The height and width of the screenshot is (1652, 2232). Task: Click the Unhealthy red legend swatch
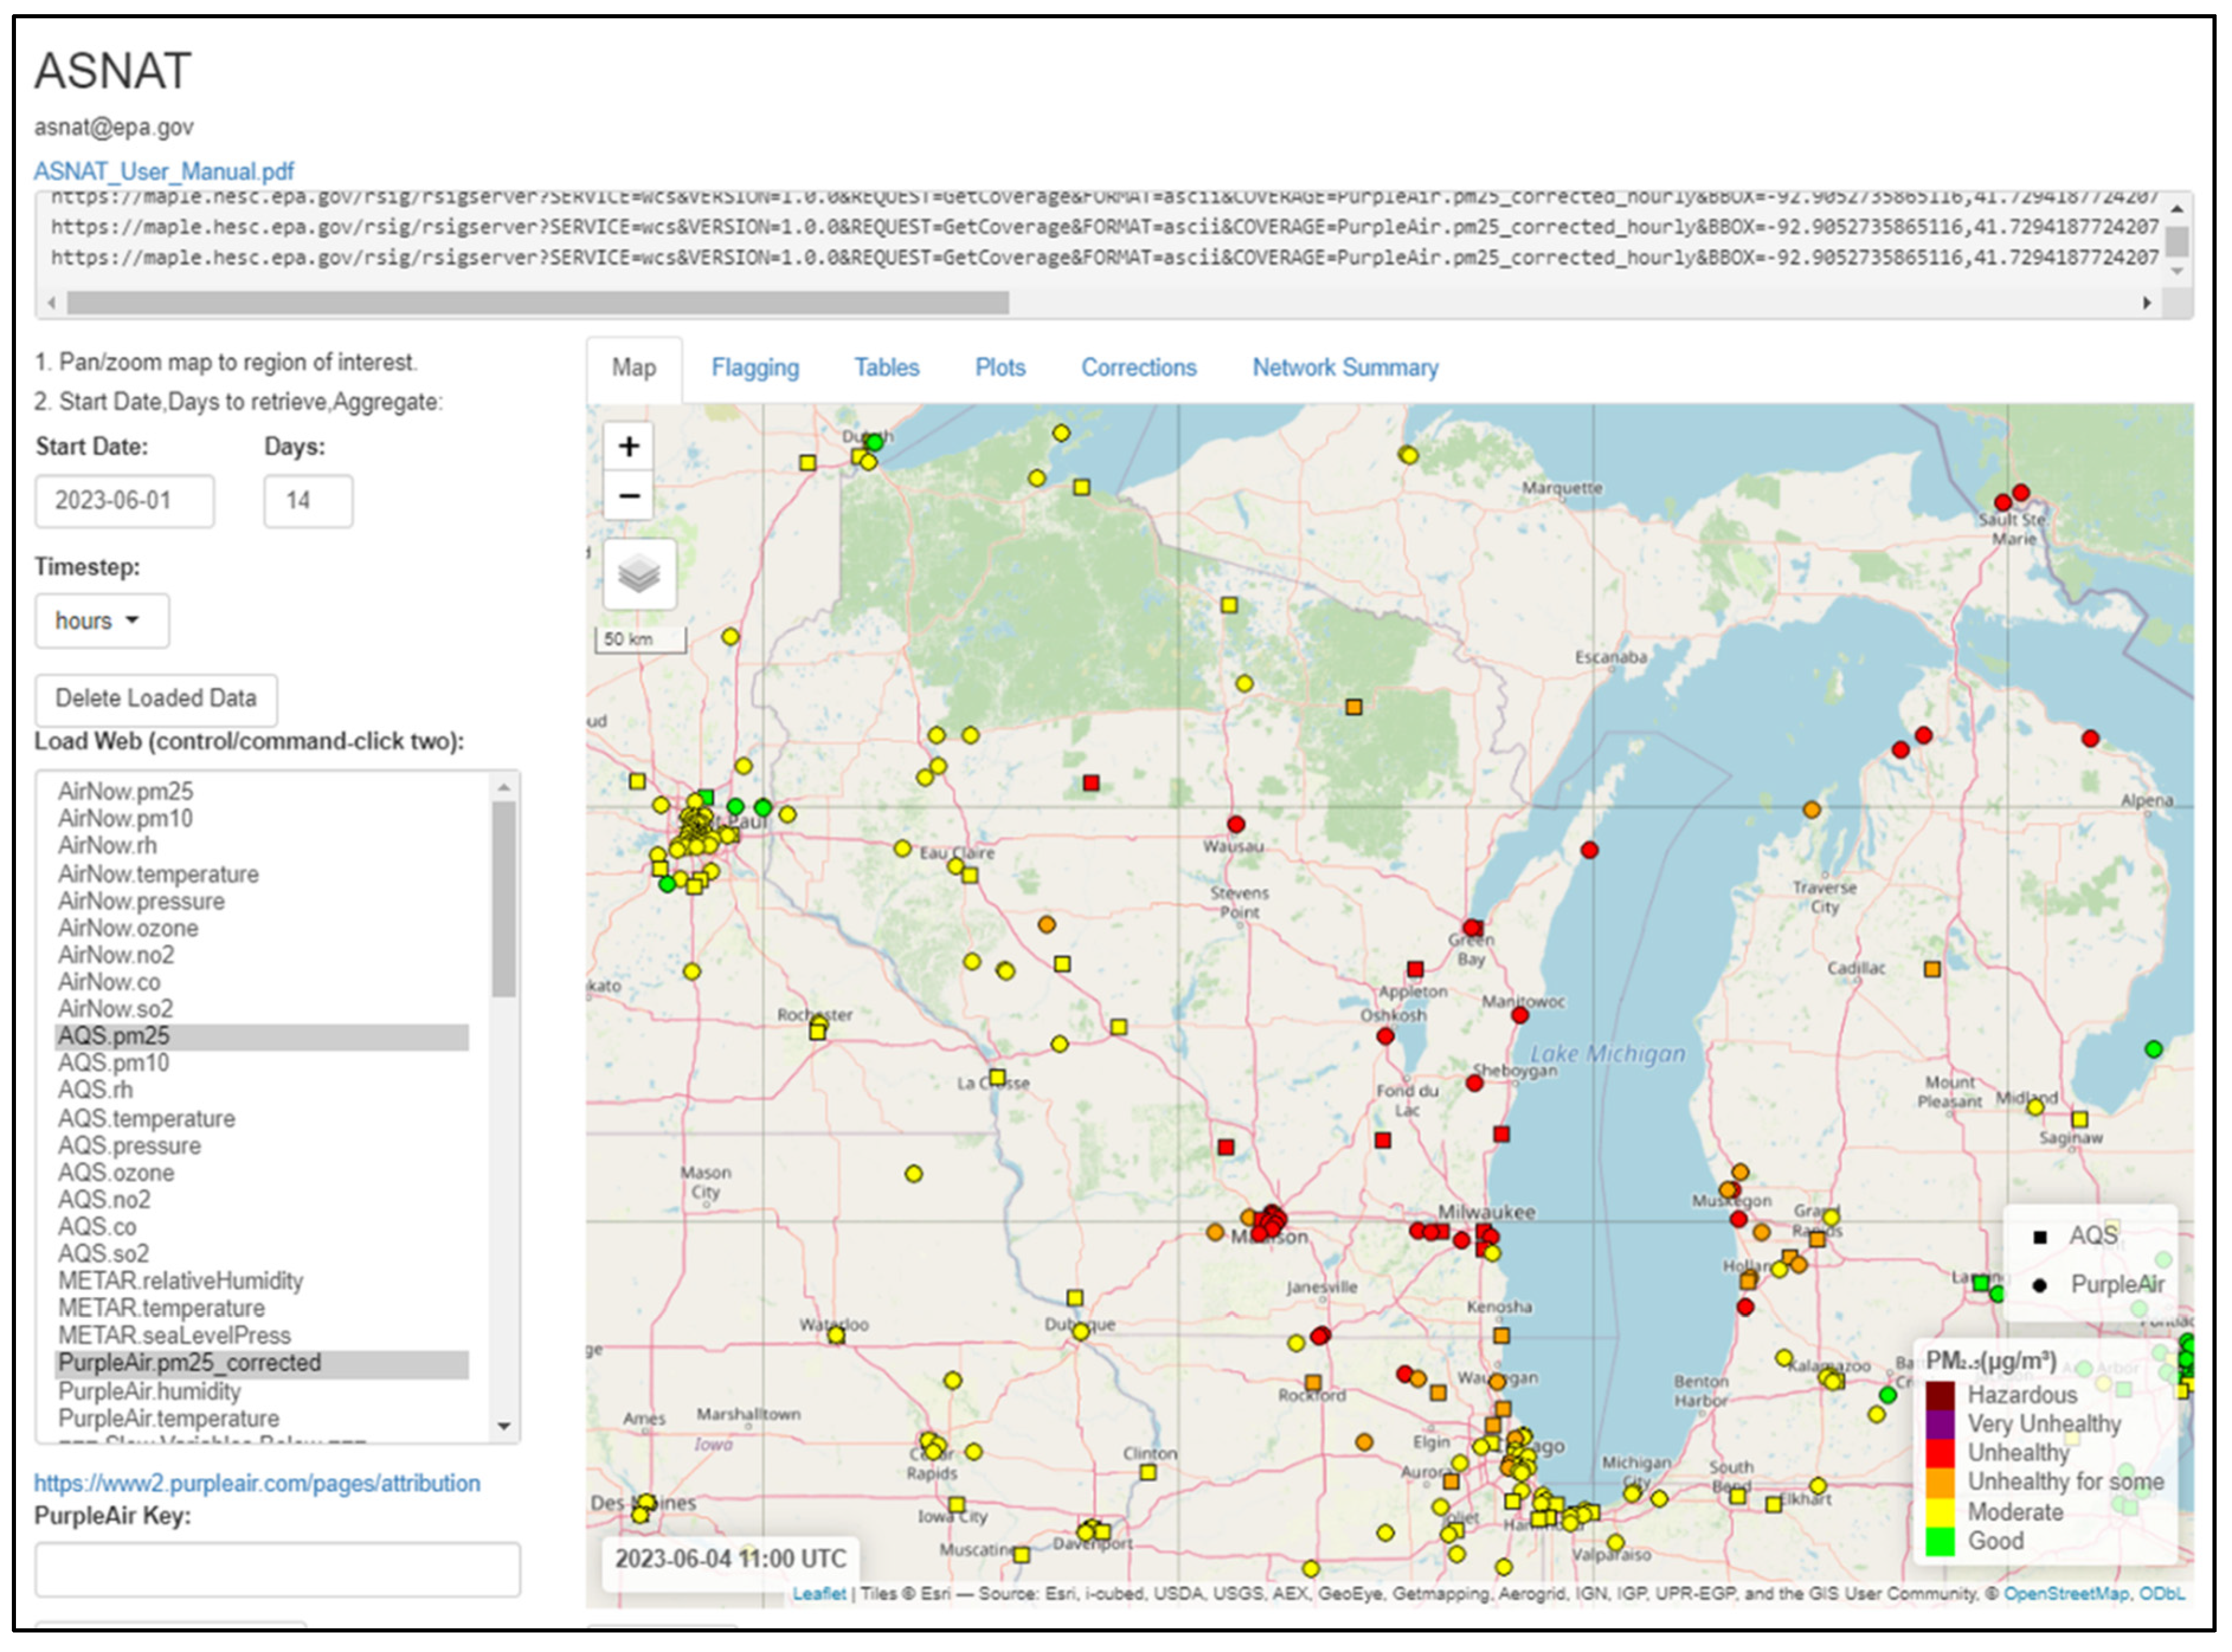tap(1940, 1452)
